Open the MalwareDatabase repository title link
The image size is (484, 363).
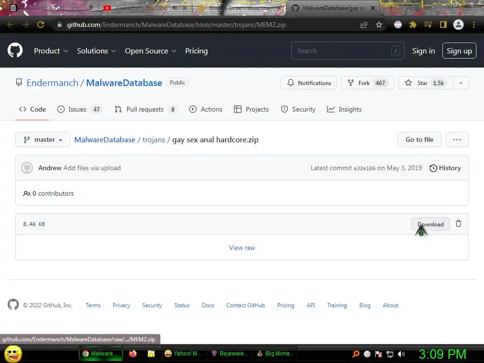click(124, 83)
